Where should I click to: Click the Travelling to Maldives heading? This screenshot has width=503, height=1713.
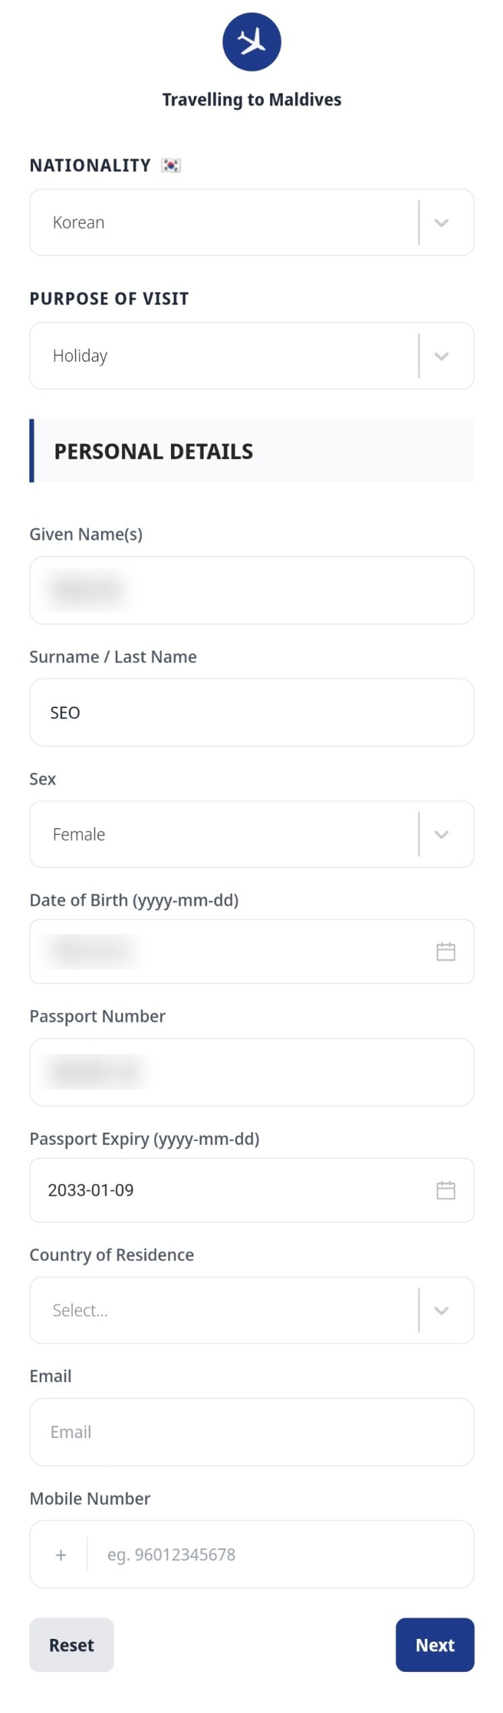point(251,99)
